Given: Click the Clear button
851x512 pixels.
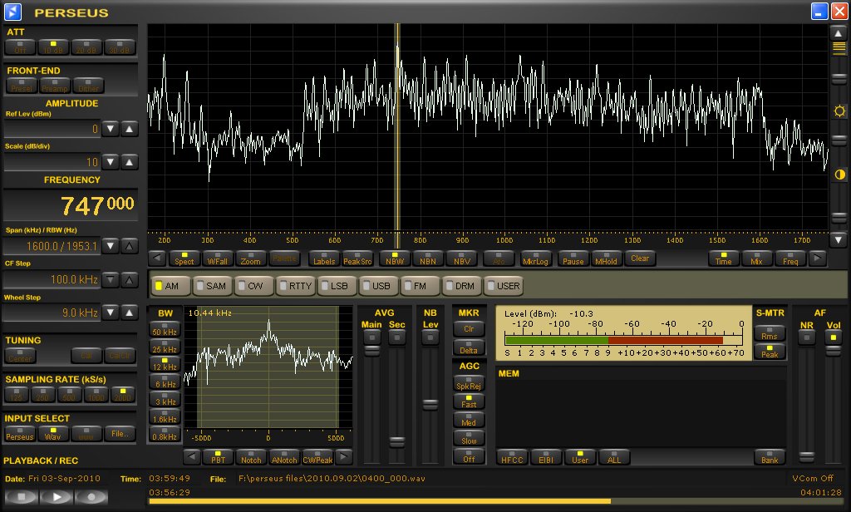Looking at the screenshot, I should pyautogui.click(x=640, y=258).
